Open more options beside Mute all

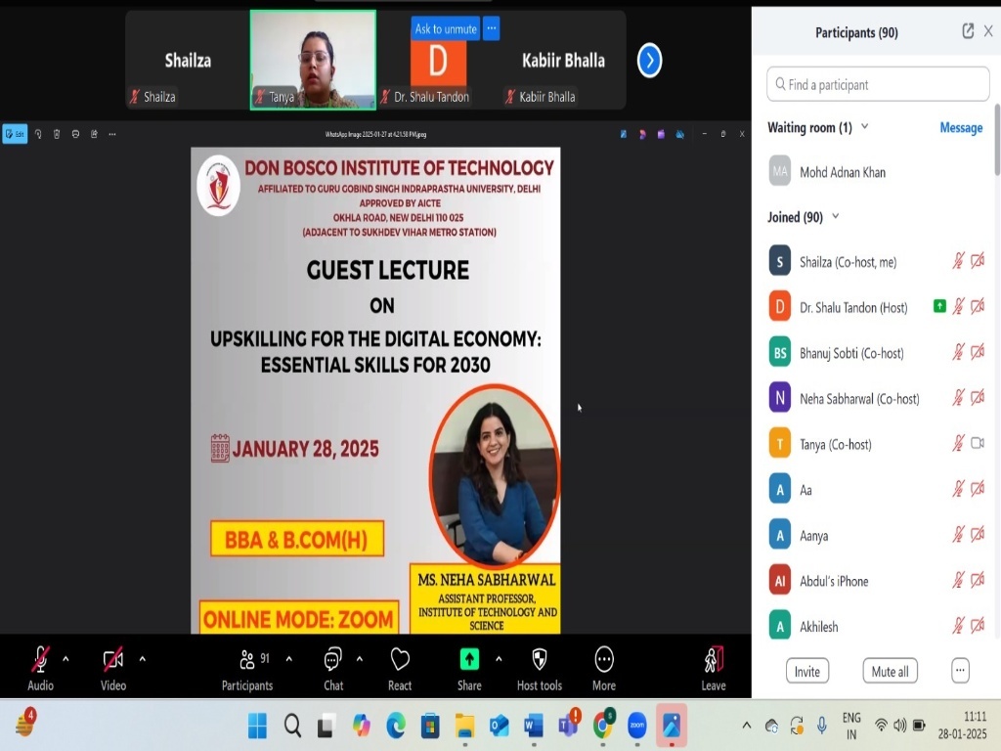(x=960, y=671)
